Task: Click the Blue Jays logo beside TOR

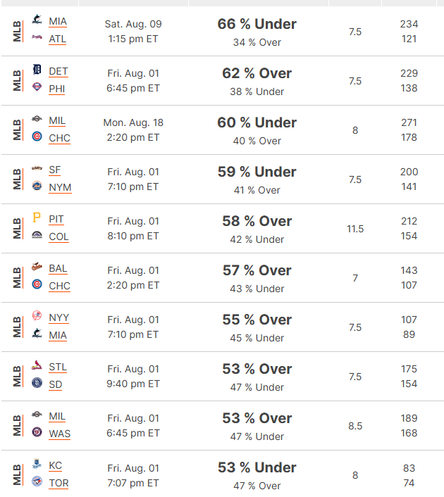Action: tap(37, 481)
